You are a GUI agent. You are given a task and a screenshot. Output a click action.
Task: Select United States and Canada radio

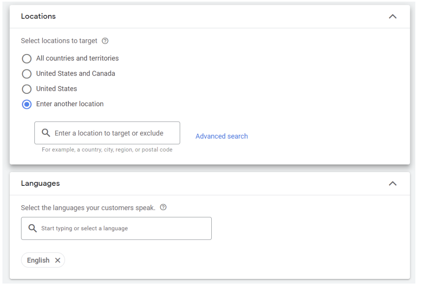(x=27, y=74)
